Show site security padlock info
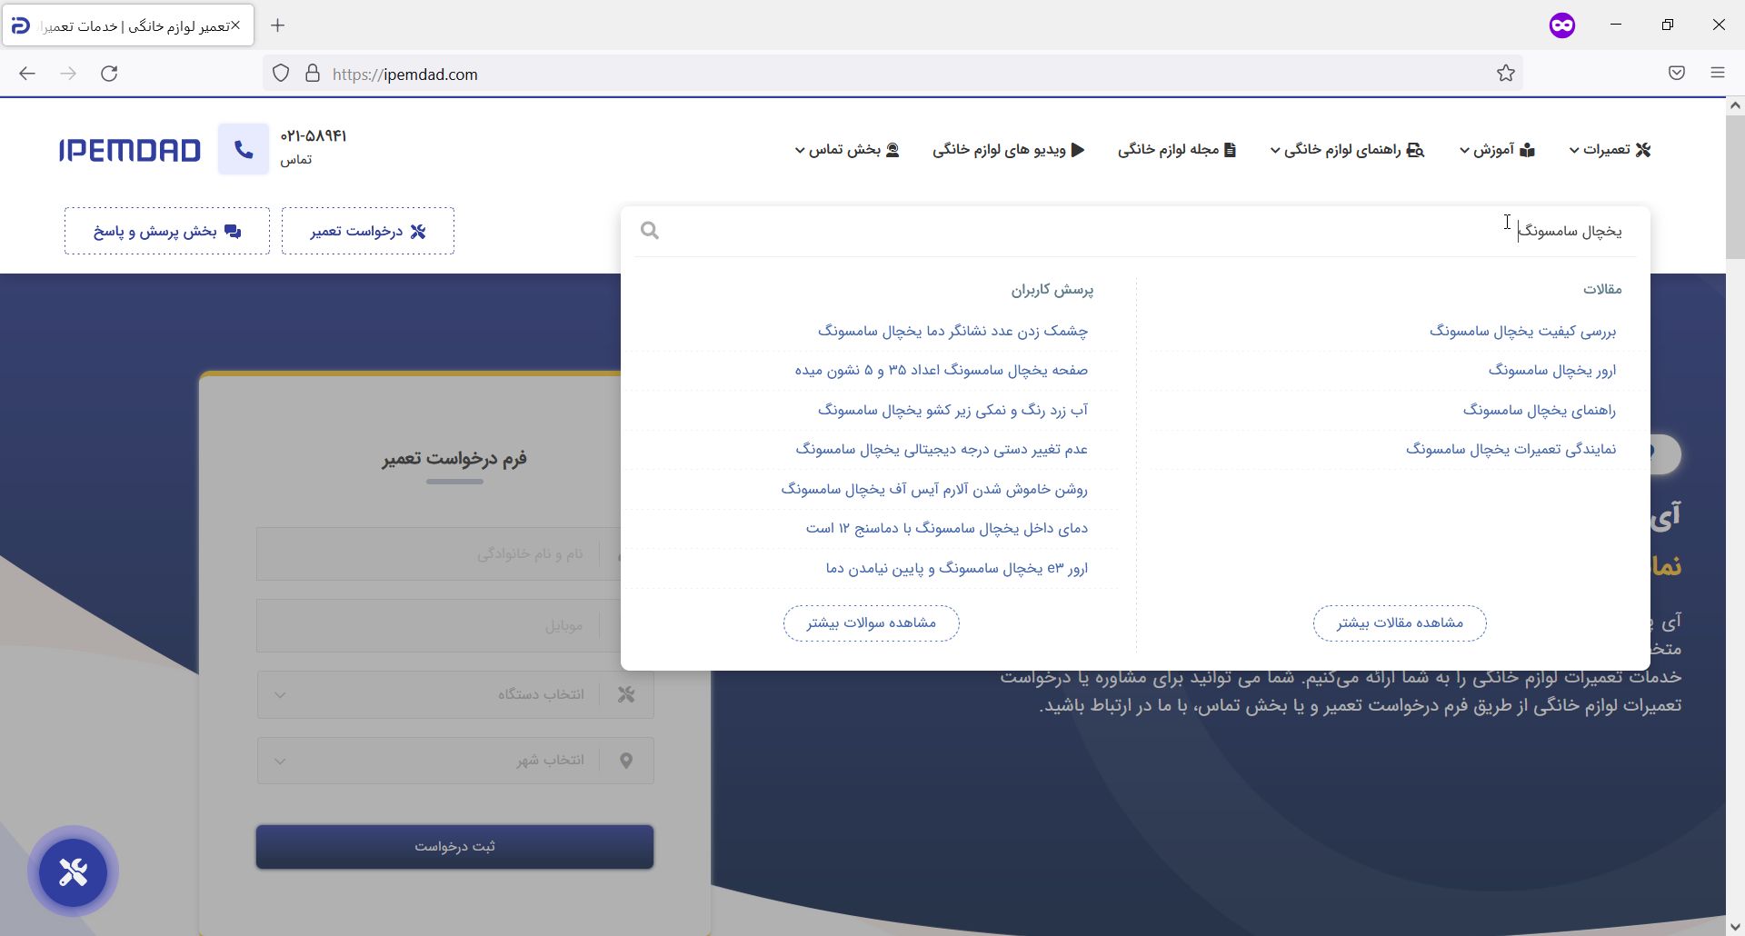 pyautogui.click(x=313, y=74)
